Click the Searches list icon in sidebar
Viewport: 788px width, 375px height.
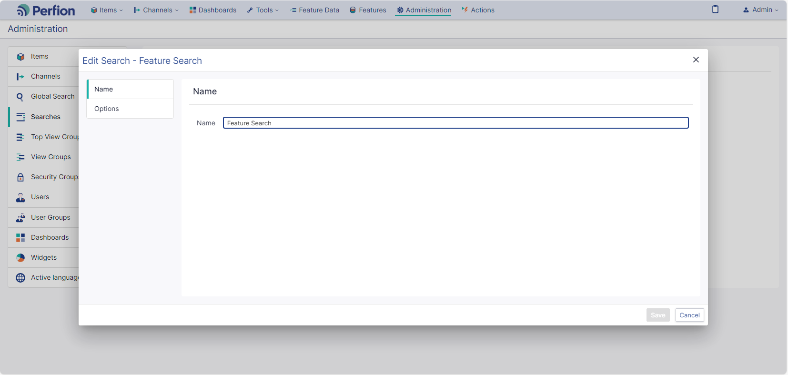(x=20, y=117)
